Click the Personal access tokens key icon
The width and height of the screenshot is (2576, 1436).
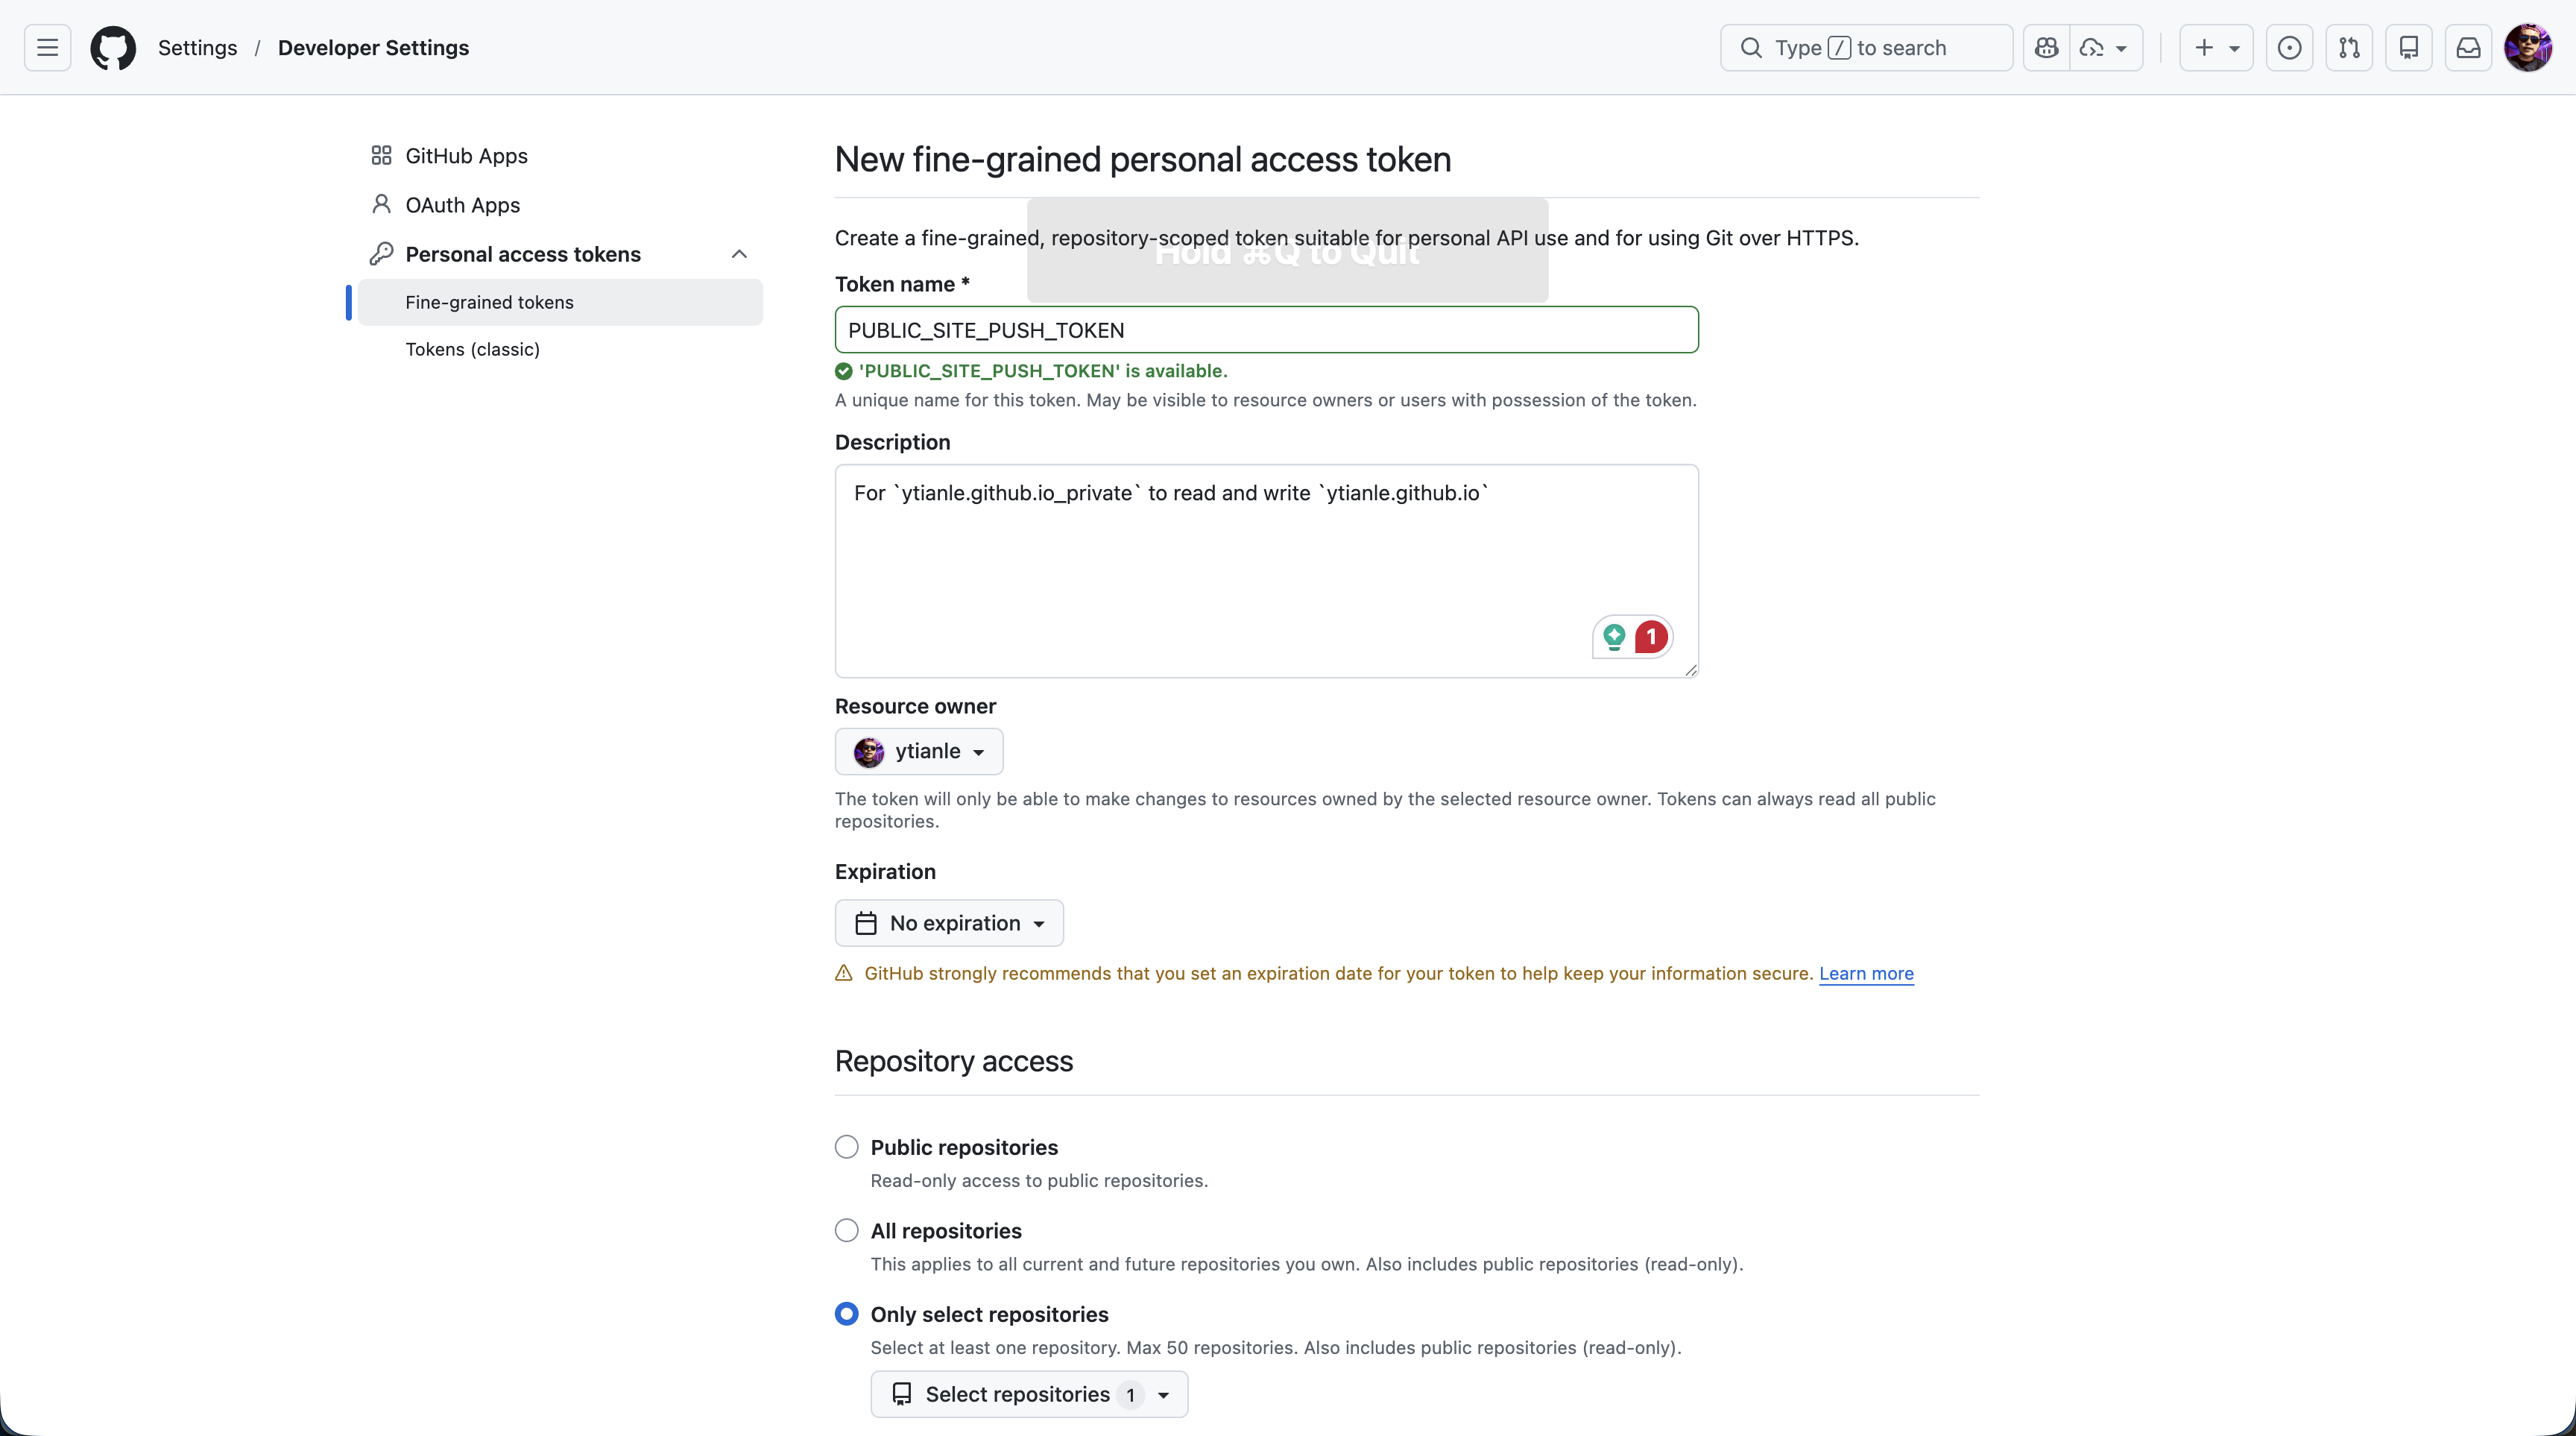click(x=381, y=254)
